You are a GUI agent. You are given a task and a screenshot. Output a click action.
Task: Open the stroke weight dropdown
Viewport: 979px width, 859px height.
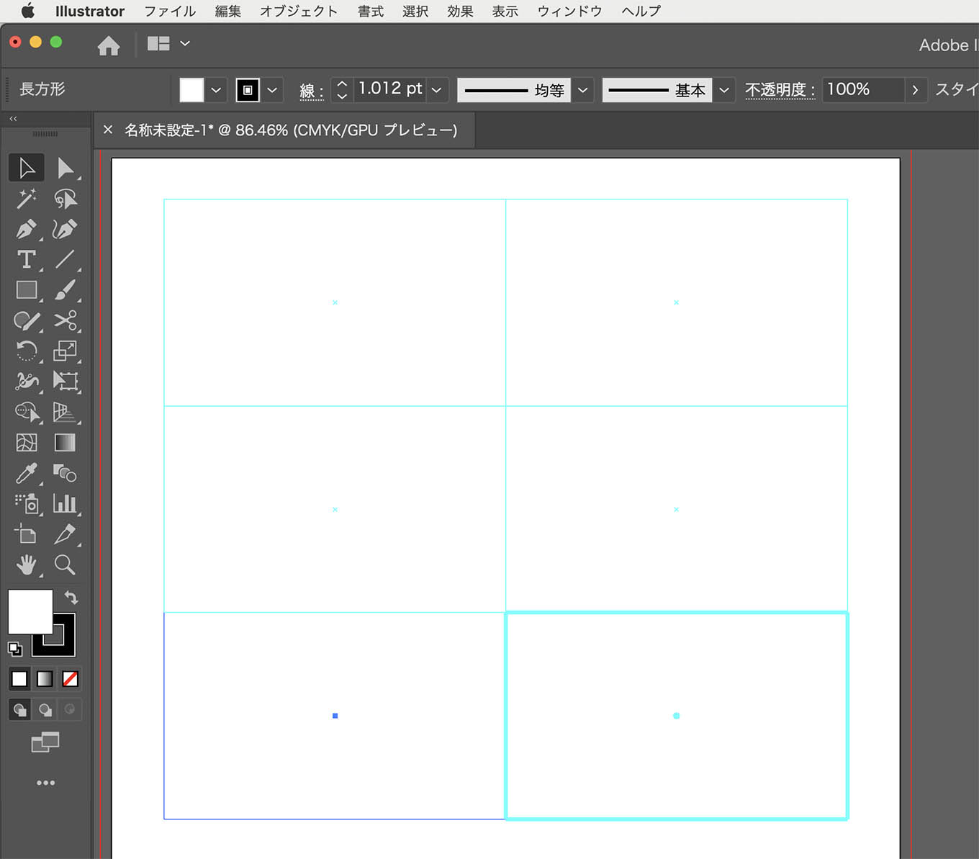tap(436, 90)
